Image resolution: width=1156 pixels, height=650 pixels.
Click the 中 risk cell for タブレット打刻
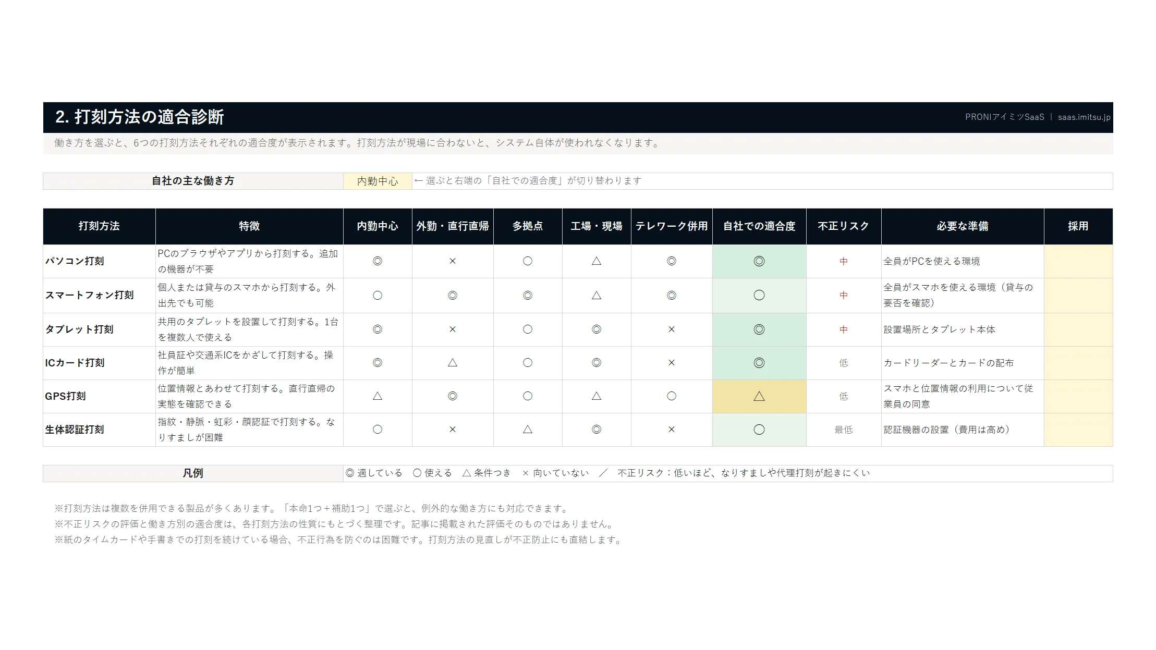pos(844,329)
